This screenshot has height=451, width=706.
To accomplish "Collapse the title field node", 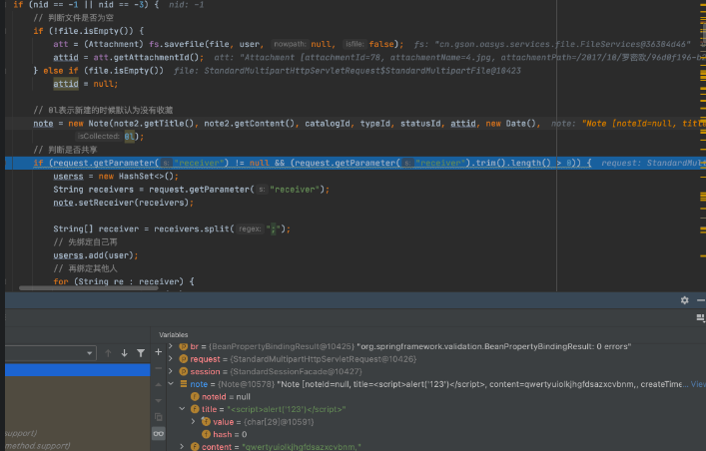I will 182,409.
